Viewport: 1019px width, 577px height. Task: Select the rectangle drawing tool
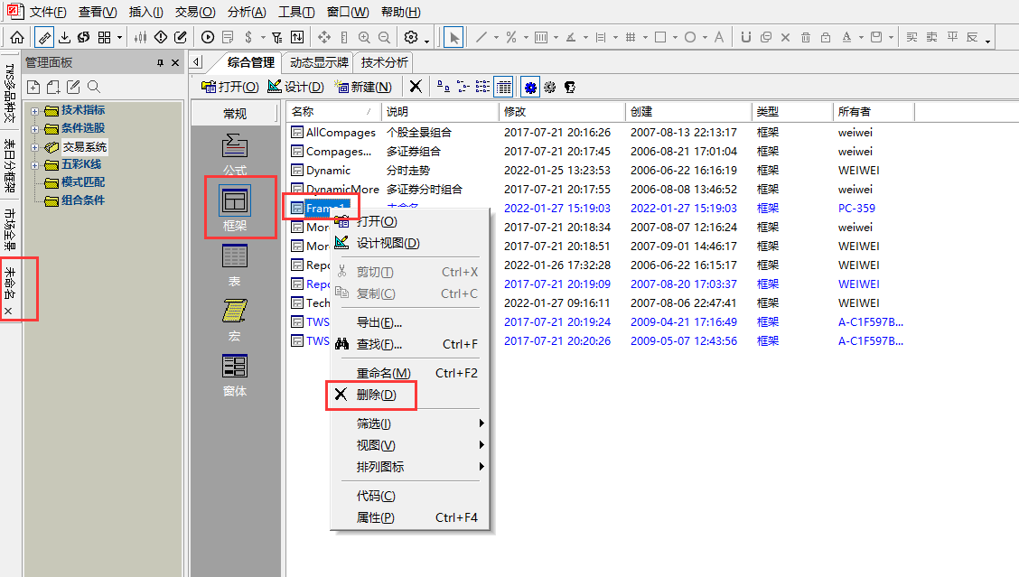click(x=660, y=37)
